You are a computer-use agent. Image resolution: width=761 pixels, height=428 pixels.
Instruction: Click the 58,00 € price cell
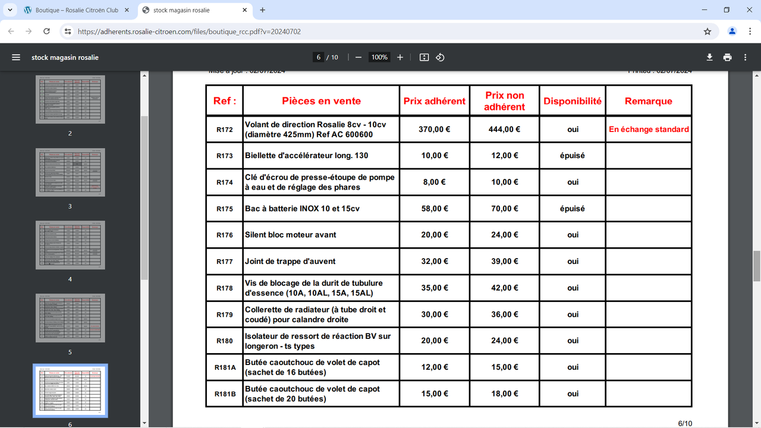point(435,209)
